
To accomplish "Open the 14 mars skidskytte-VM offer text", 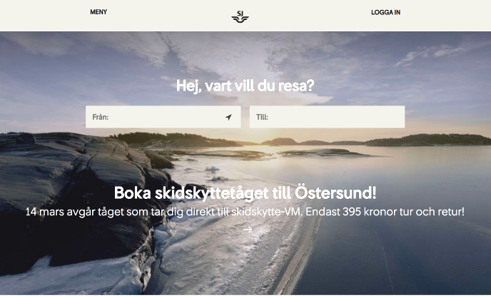I will pyautogui.click(x=245, y=212).
